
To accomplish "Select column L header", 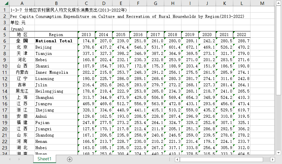I will (x=242, y=3).
